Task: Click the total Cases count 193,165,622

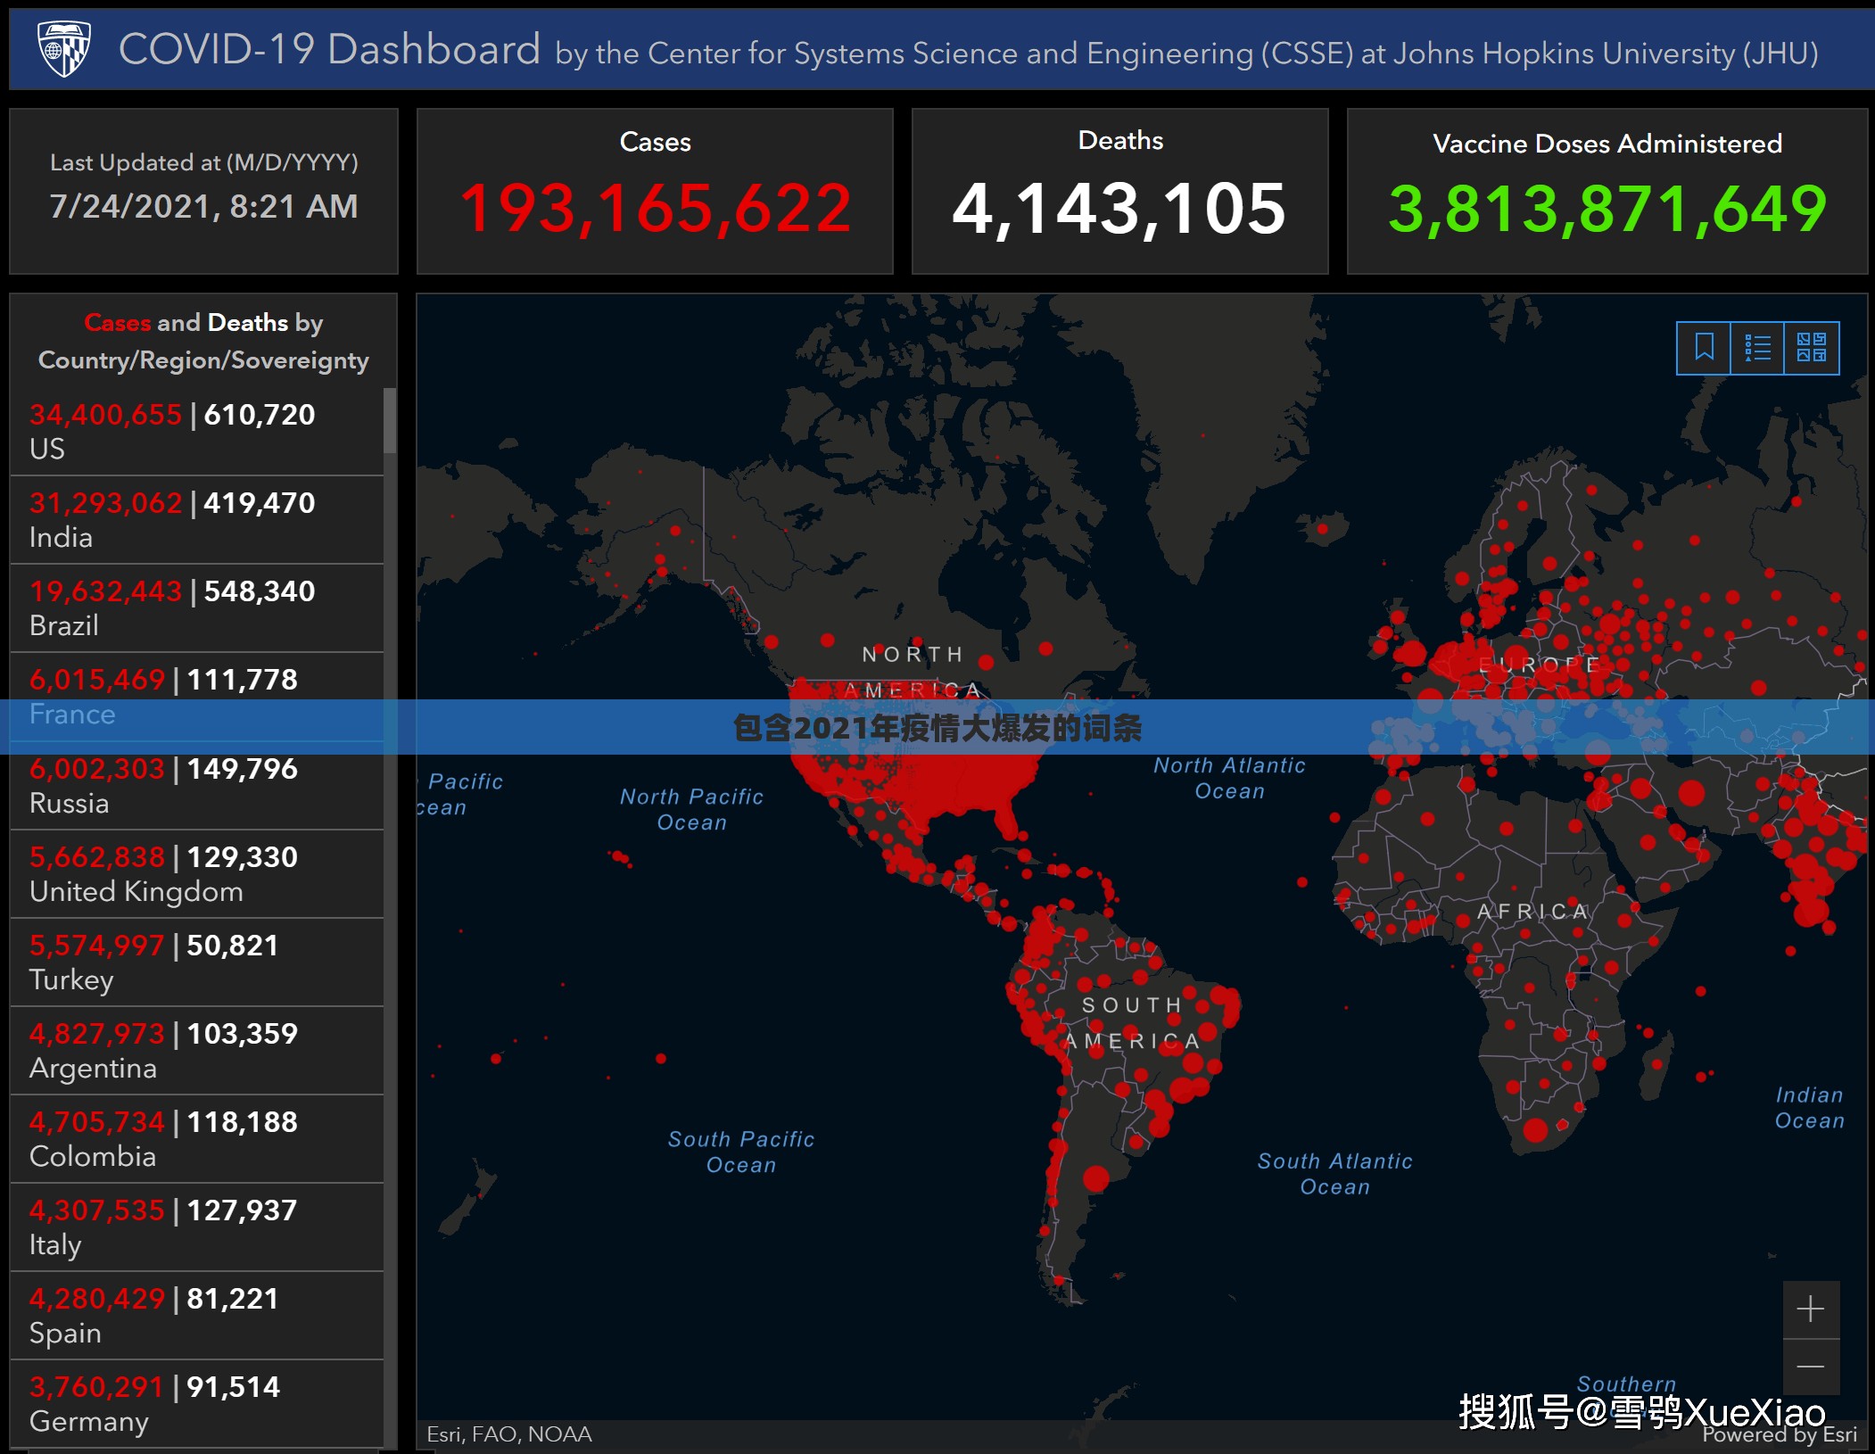Action: 656,209
